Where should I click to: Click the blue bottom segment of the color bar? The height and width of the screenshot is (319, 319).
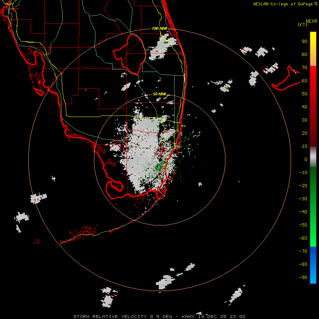click(x=313, y=265)
